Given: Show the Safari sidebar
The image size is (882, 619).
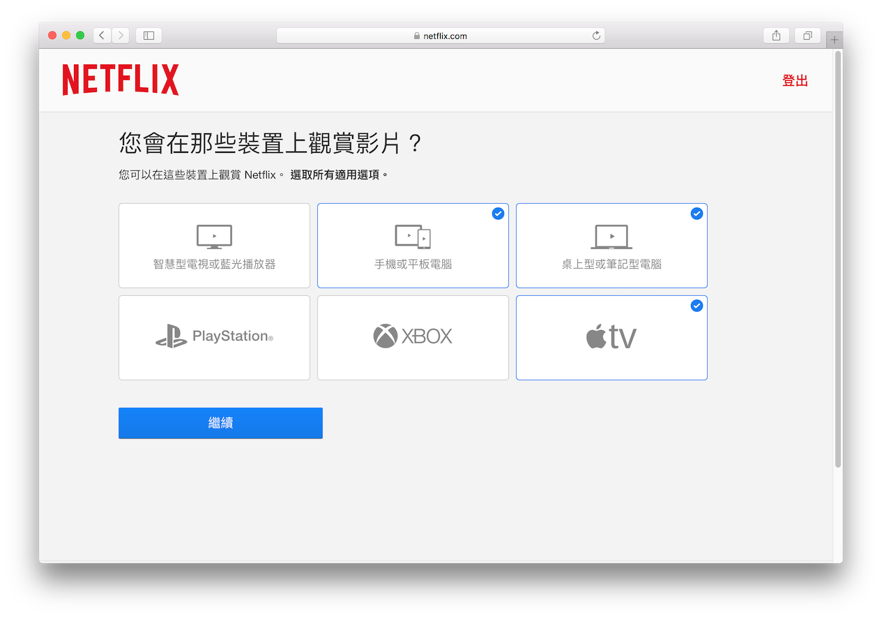Looking at the screenshot, I should coord(149,36).
